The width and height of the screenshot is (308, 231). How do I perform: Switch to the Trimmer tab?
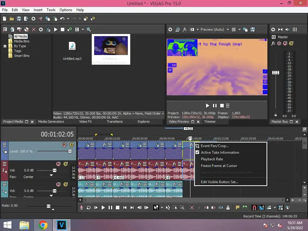(x=210, y=122)
